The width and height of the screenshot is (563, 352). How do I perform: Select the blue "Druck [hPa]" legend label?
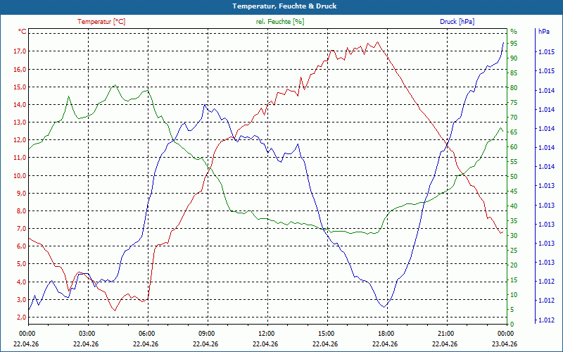[457, 22]
